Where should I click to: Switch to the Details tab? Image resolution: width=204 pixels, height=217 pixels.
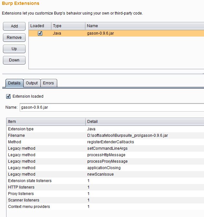(x=14, y=83)
